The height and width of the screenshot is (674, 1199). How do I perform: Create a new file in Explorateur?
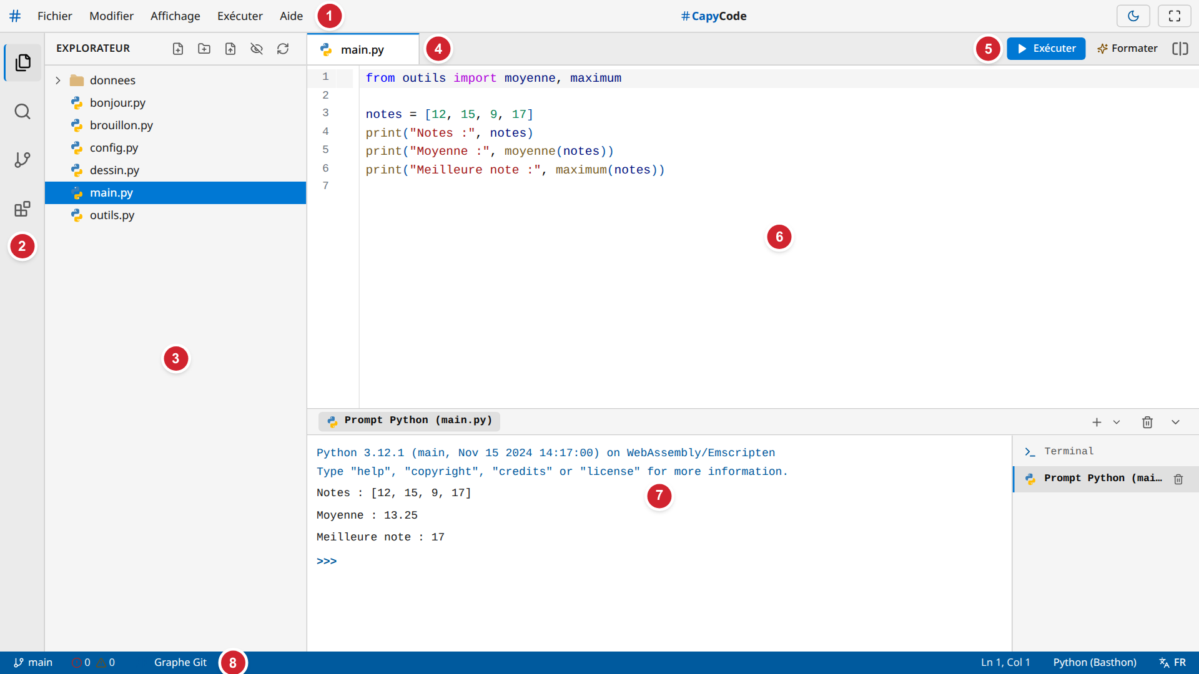178,49
